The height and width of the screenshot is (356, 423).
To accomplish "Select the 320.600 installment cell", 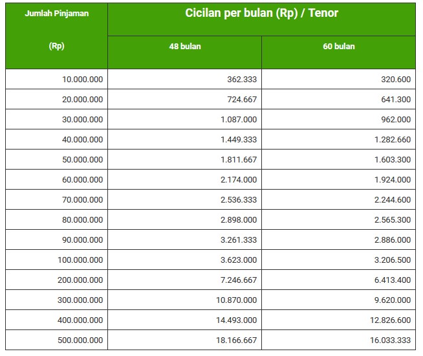I will pyautogui.click(x=393, y=80).
